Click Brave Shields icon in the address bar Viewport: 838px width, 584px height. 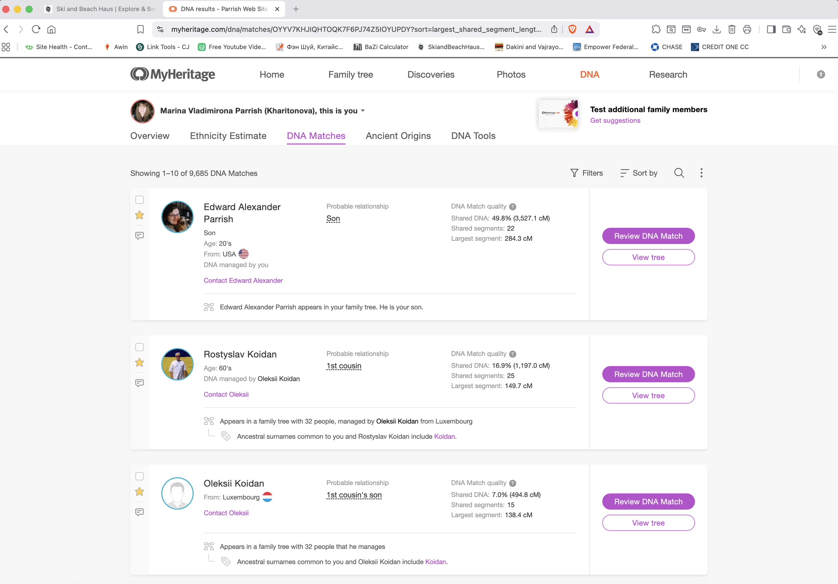point(572,29)
